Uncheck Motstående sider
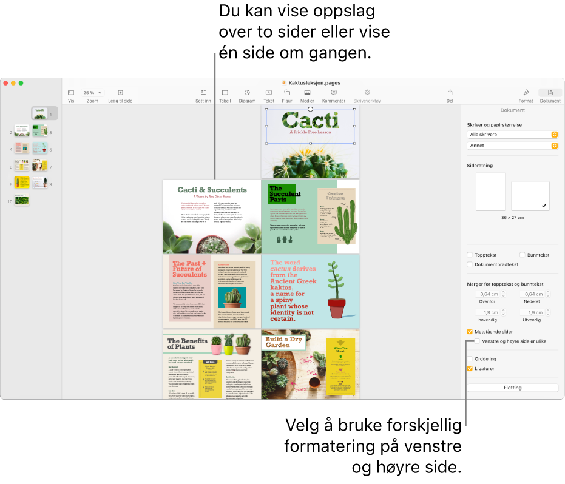The width and height of the screenshot is (565, 484). pos(470,332)
